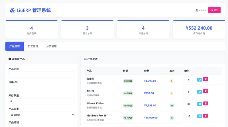Click the stock quantity box showing 32

pyautogui.click(x=189, y=104)
